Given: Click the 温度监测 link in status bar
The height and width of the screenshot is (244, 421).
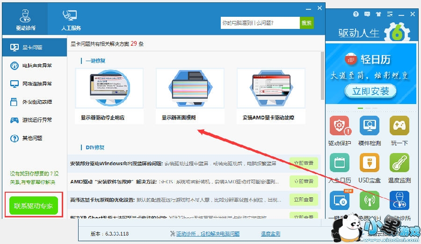Looking at the screenshot, I should [x=270, y=234].
